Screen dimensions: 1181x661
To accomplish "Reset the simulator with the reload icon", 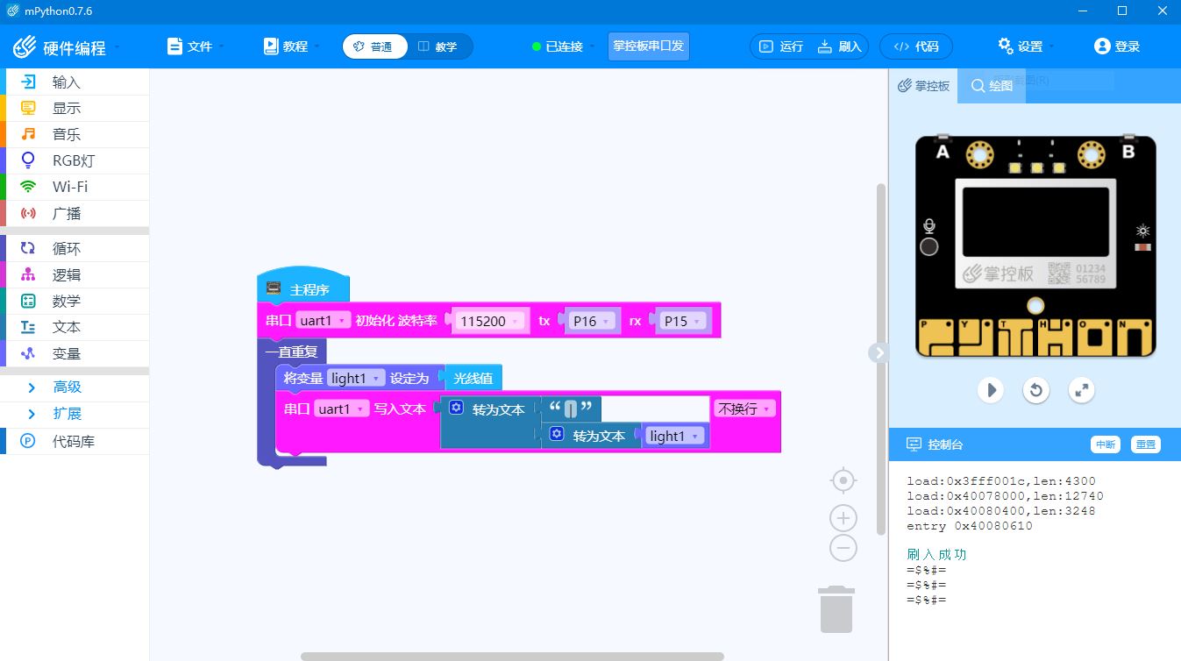I will [x=1035, y=390].
